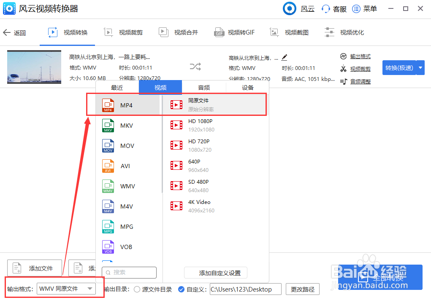
Task: Switch to the 设备 format tab
Action: click(x=247, y=88)
